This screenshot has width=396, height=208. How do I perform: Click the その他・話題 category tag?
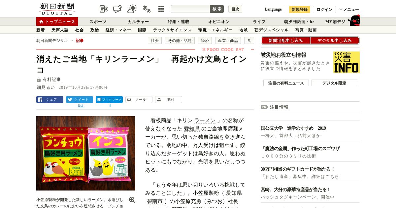click(180, 41)
